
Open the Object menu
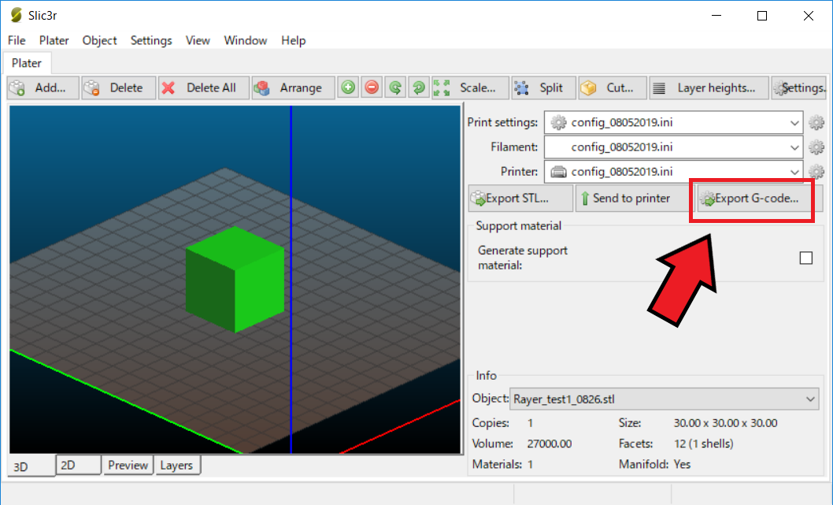[x=99, y=40]
